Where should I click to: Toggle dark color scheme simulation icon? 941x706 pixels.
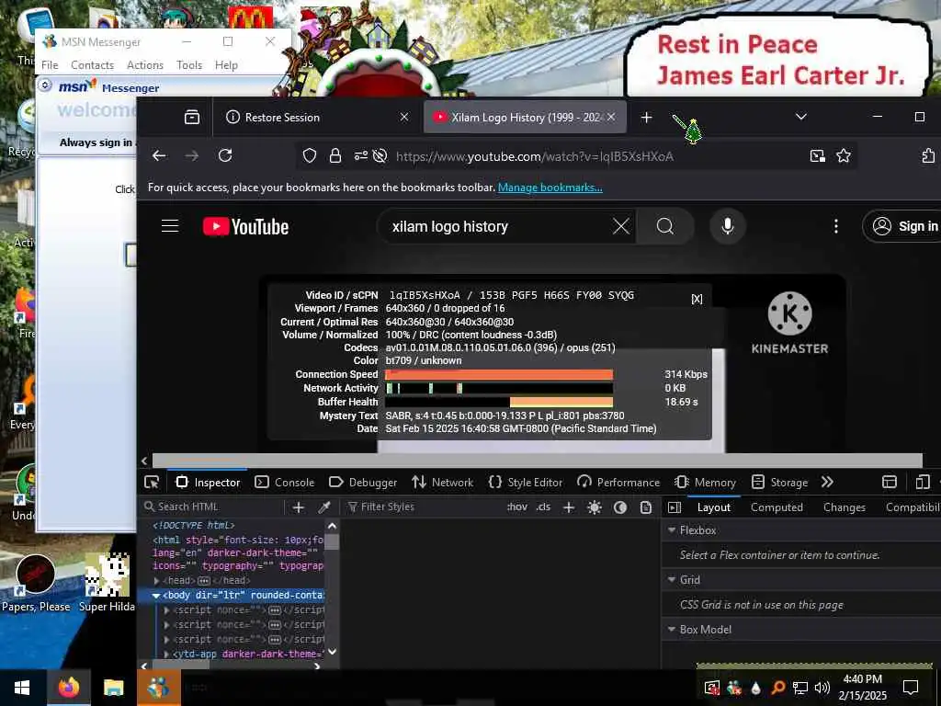pos(620,507)
